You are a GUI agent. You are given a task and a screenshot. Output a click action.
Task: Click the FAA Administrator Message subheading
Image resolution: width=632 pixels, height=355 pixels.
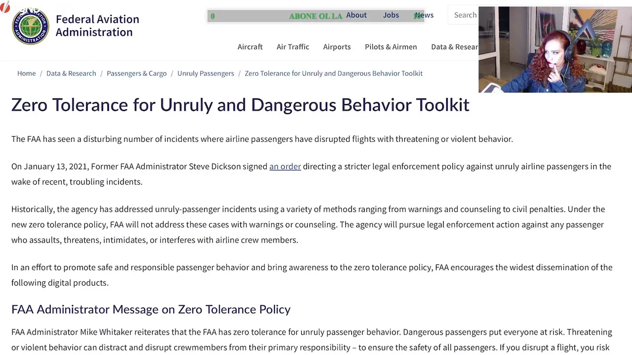(151, 310)
